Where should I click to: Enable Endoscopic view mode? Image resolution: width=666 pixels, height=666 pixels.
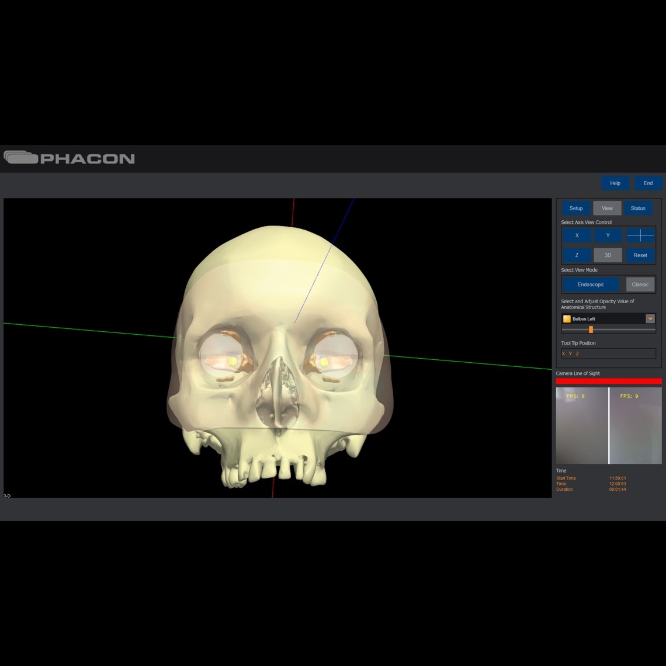(x=591, y=285)
